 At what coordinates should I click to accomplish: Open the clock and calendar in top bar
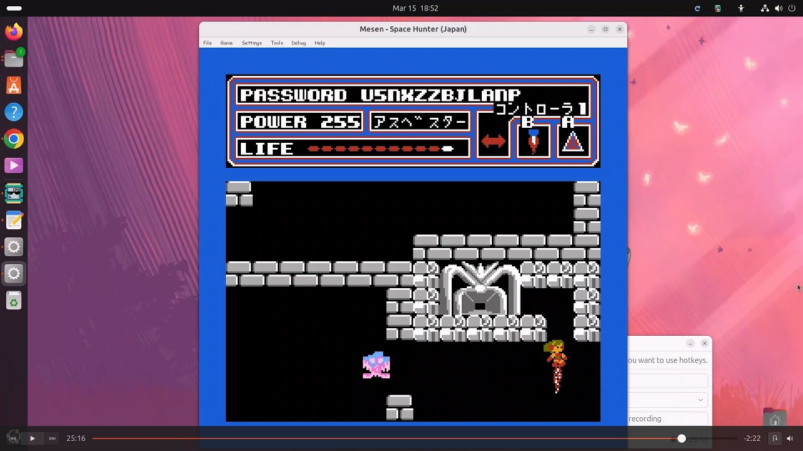[415, 8]
